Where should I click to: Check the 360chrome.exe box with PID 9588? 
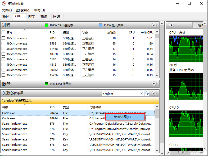pos(3,43)
